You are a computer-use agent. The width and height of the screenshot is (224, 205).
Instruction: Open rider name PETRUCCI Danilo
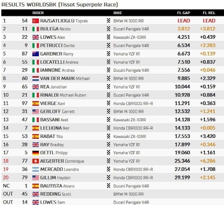pos(58,45)
